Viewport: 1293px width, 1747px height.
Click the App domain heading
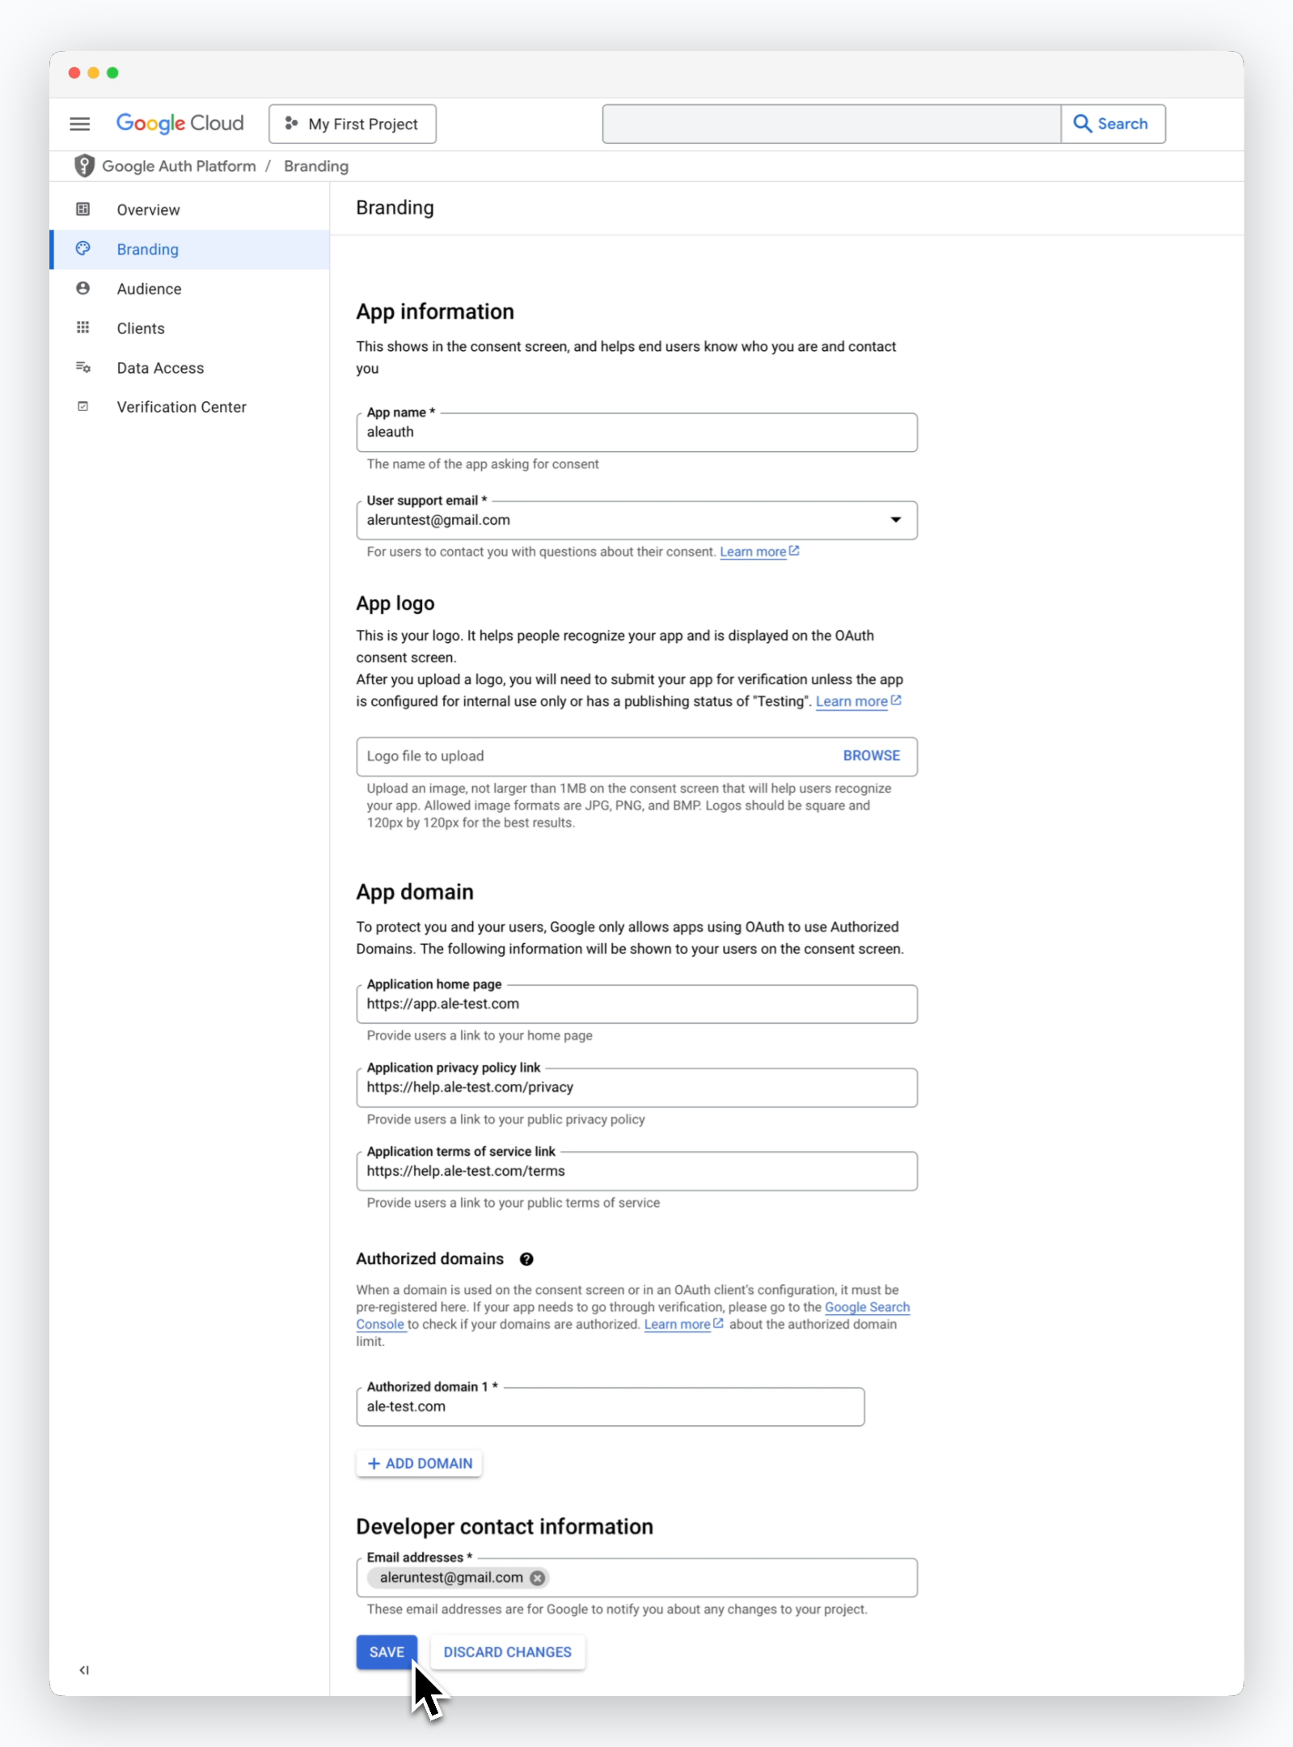click(x=415, y=892)
